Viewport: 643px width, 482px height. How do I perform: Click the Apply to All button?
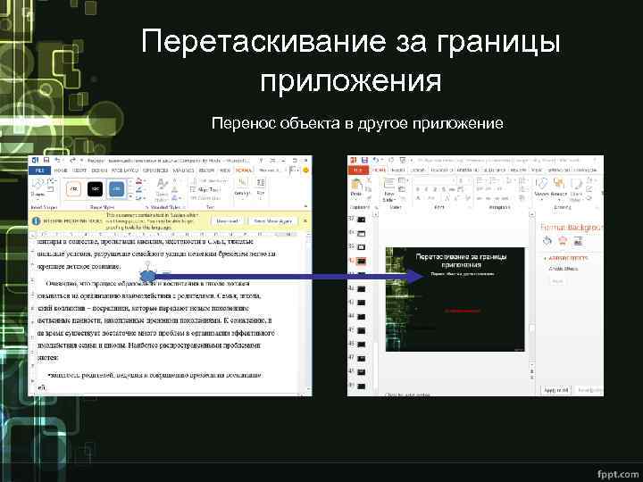tap(556, 390)
